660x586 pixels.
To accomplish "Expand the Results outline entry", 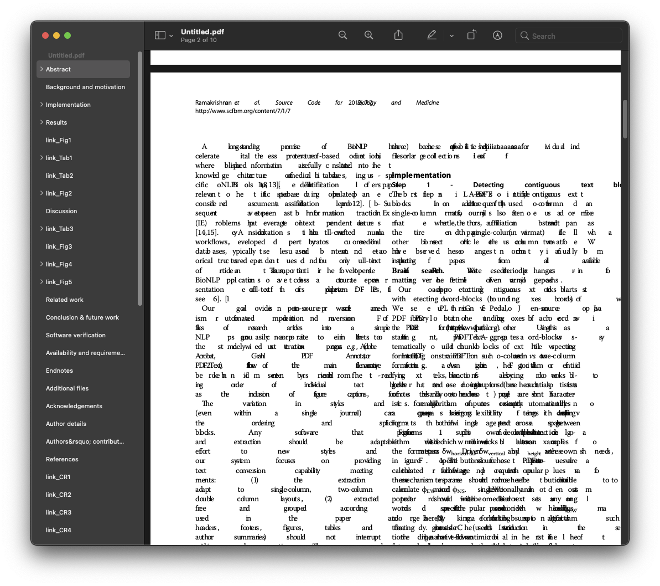I will point(41,122).
